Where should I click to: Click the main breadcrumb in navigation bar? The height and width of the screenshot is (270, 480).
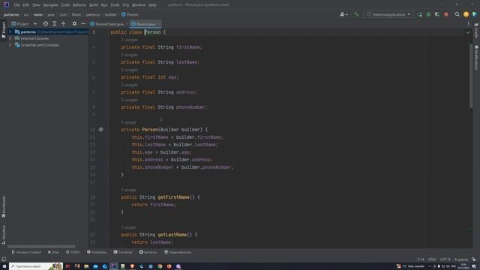38,14
